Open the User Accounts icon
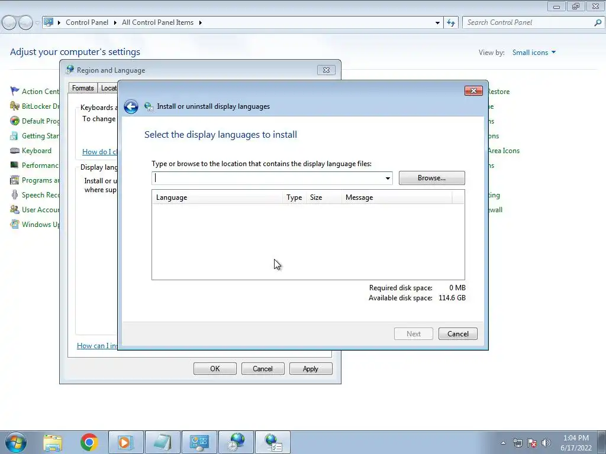 (x=15, y=210)
